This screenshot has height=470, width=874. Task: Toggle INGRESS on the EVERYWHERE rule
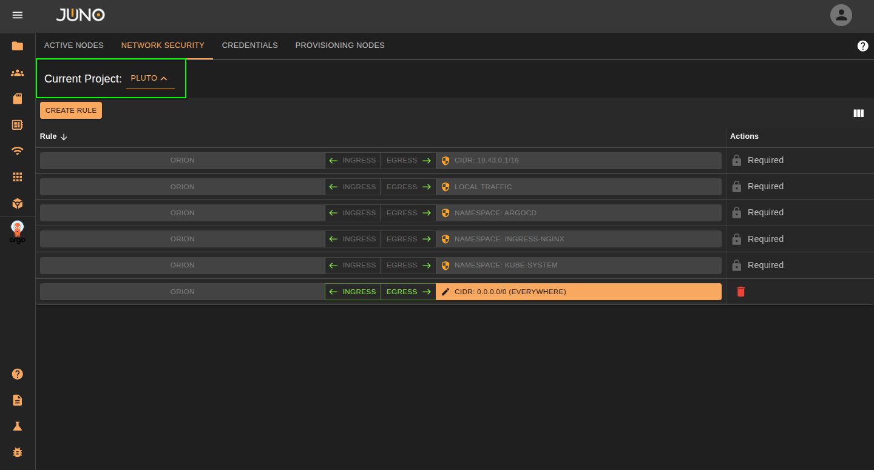pos(352,292)
